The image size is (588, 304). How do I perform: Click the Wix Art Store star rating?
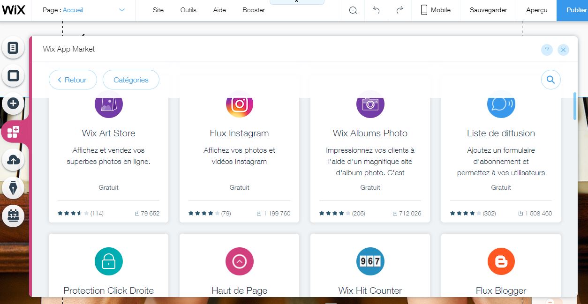tap(73, 213)
